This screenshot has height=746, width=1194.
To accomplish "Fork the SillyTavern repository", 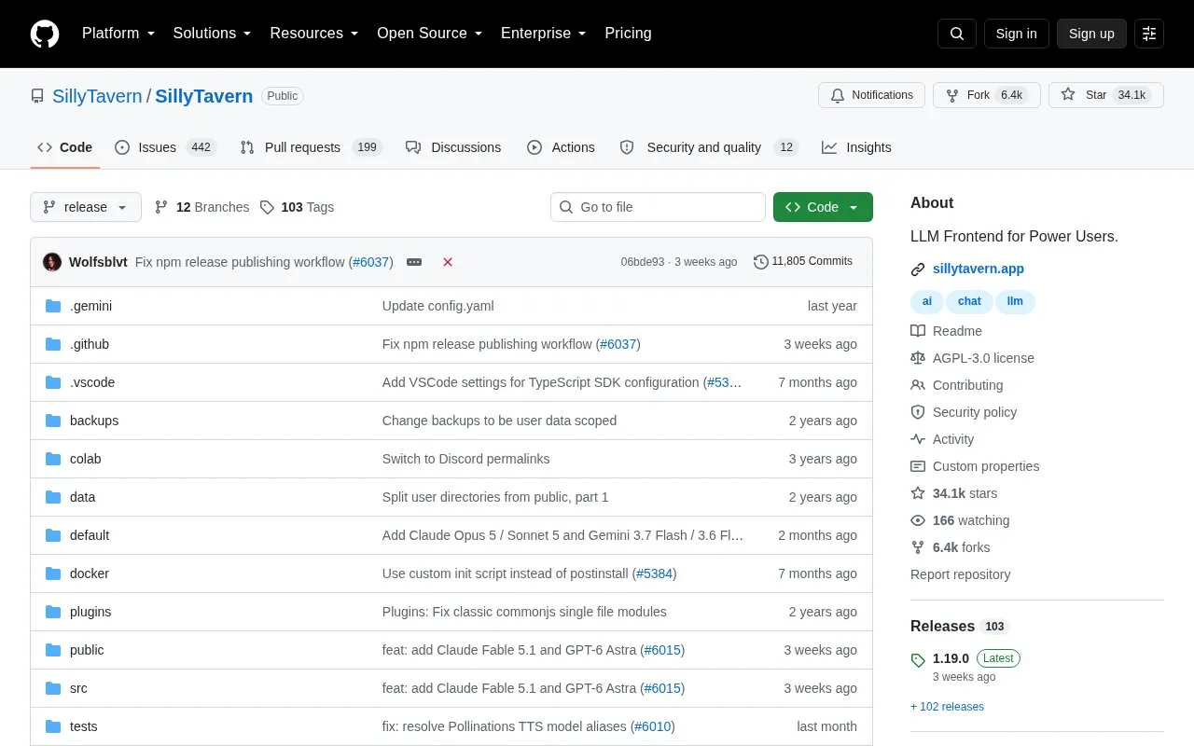I will coord(986,95).
